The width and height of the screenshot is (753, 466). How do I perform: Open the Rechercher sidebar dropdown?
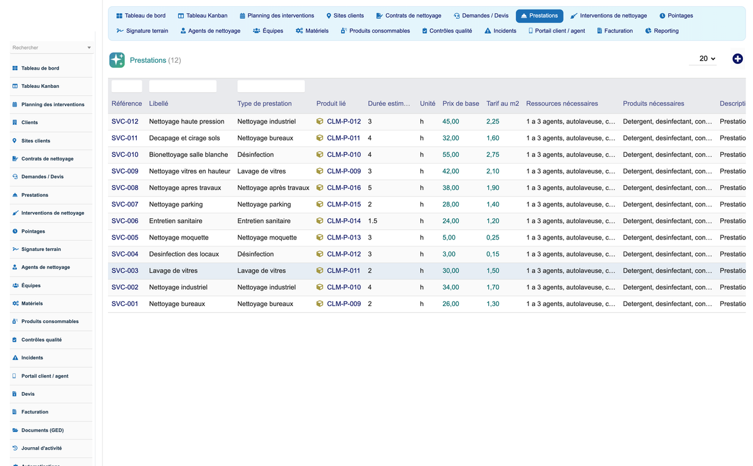(51, 48)
